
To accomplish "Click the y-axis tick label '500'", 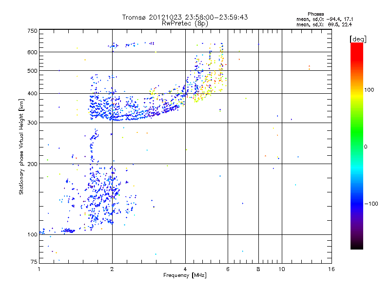I will tap(32, 71).
